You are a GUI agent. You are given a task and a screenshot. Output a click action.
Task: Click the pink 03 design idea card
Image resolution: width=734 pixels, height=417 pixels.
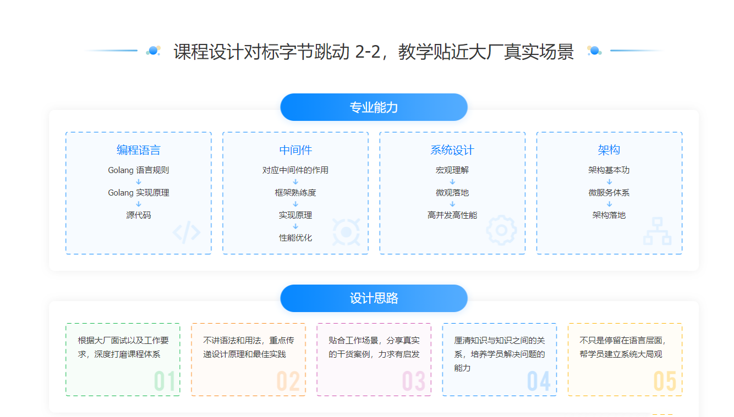pyautogui.click(x=374, y=359)
